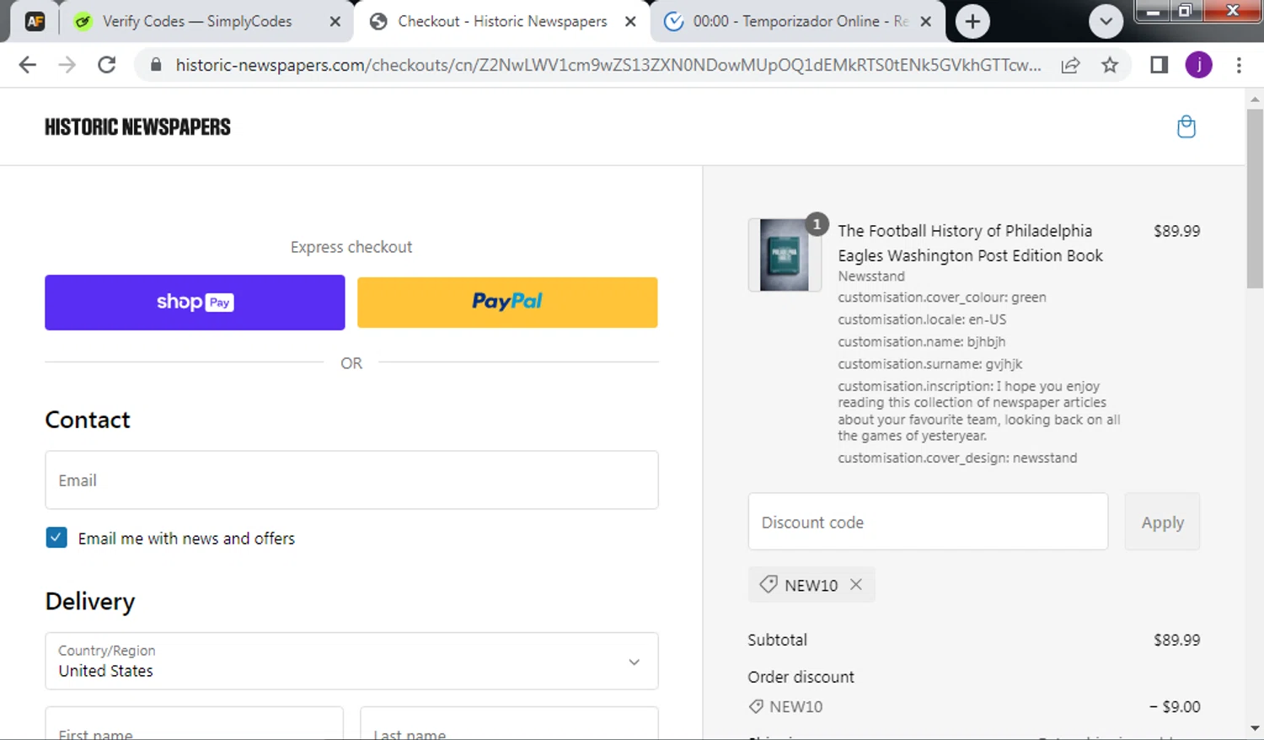1264x740 pixels.
Task: Open a new browser tab
Action: point(972,22)
